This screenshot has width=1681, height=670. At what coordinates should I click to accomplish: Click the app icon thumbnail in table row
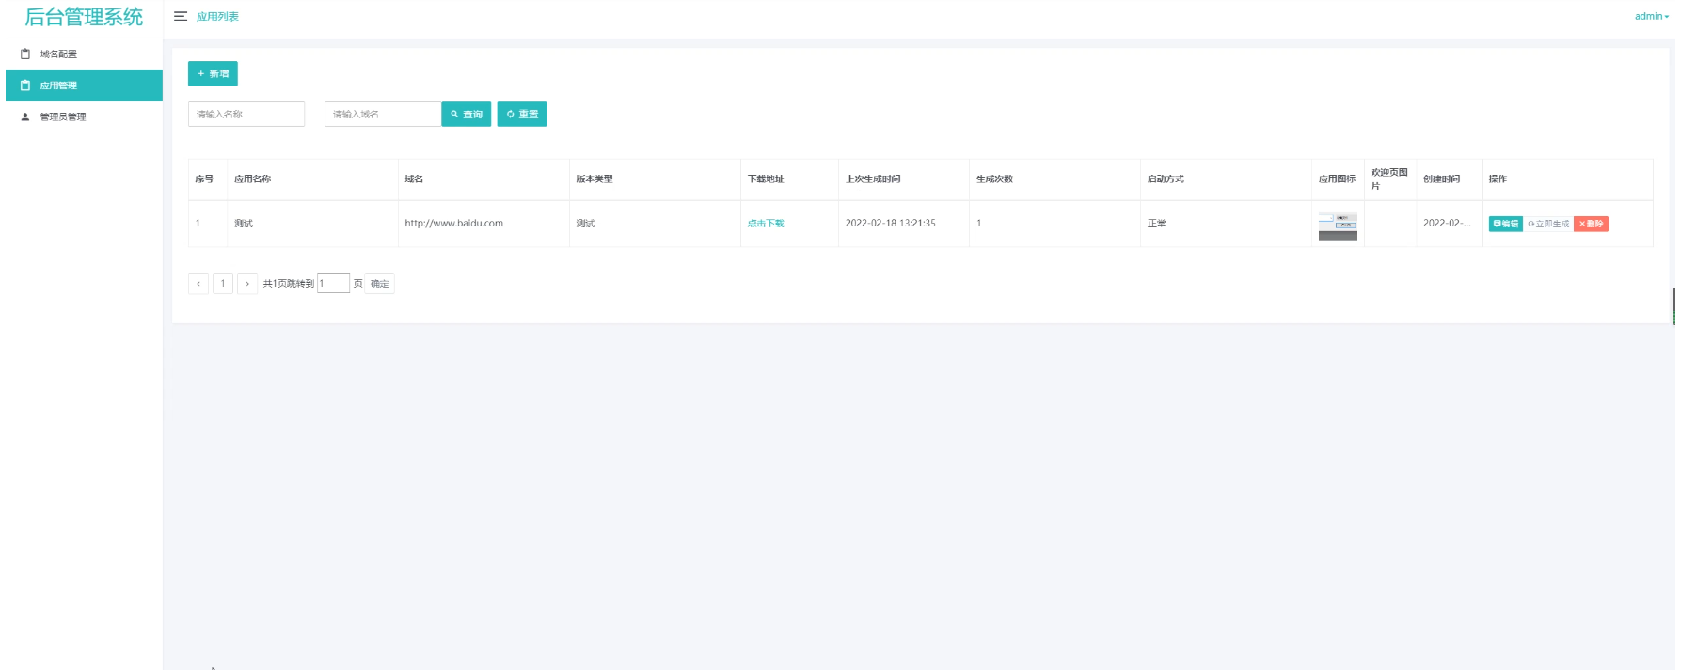(x=1337, y=226)
